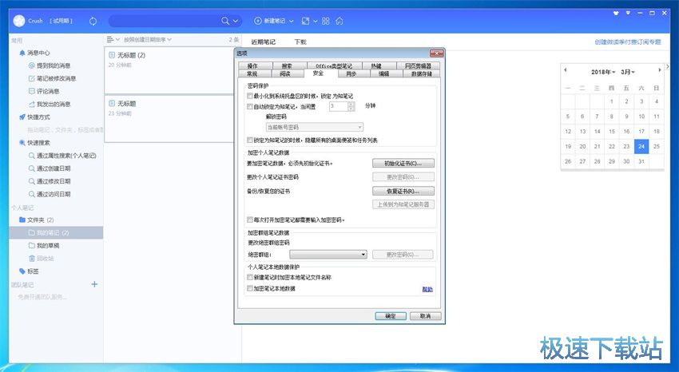This screenshot has height=372, width=679.
Task: Open the 新建笔记 dropdown arrow
Action: [x=292, y=21]
